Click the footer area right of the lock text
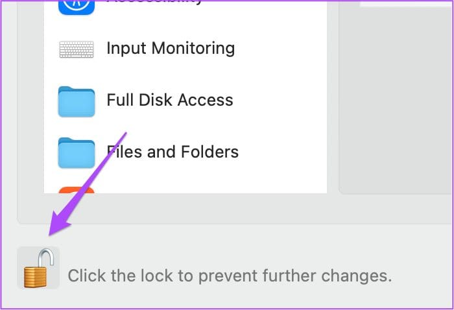This screenshot has width=454, height=310. (x=422, y=276)
